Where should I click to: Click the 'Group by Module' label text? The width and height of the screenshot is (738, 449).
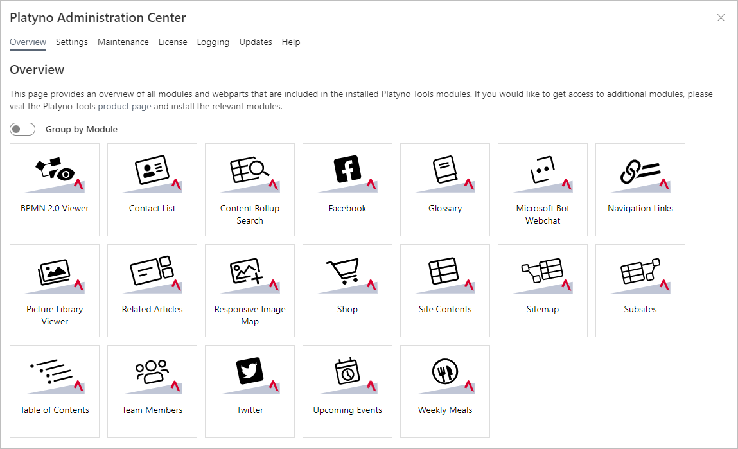click(x=82, y=129)
